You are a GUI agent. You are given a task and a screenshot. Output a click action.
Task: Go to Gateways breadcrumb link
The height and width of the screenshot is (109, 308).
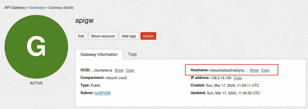tap(37, 8)
